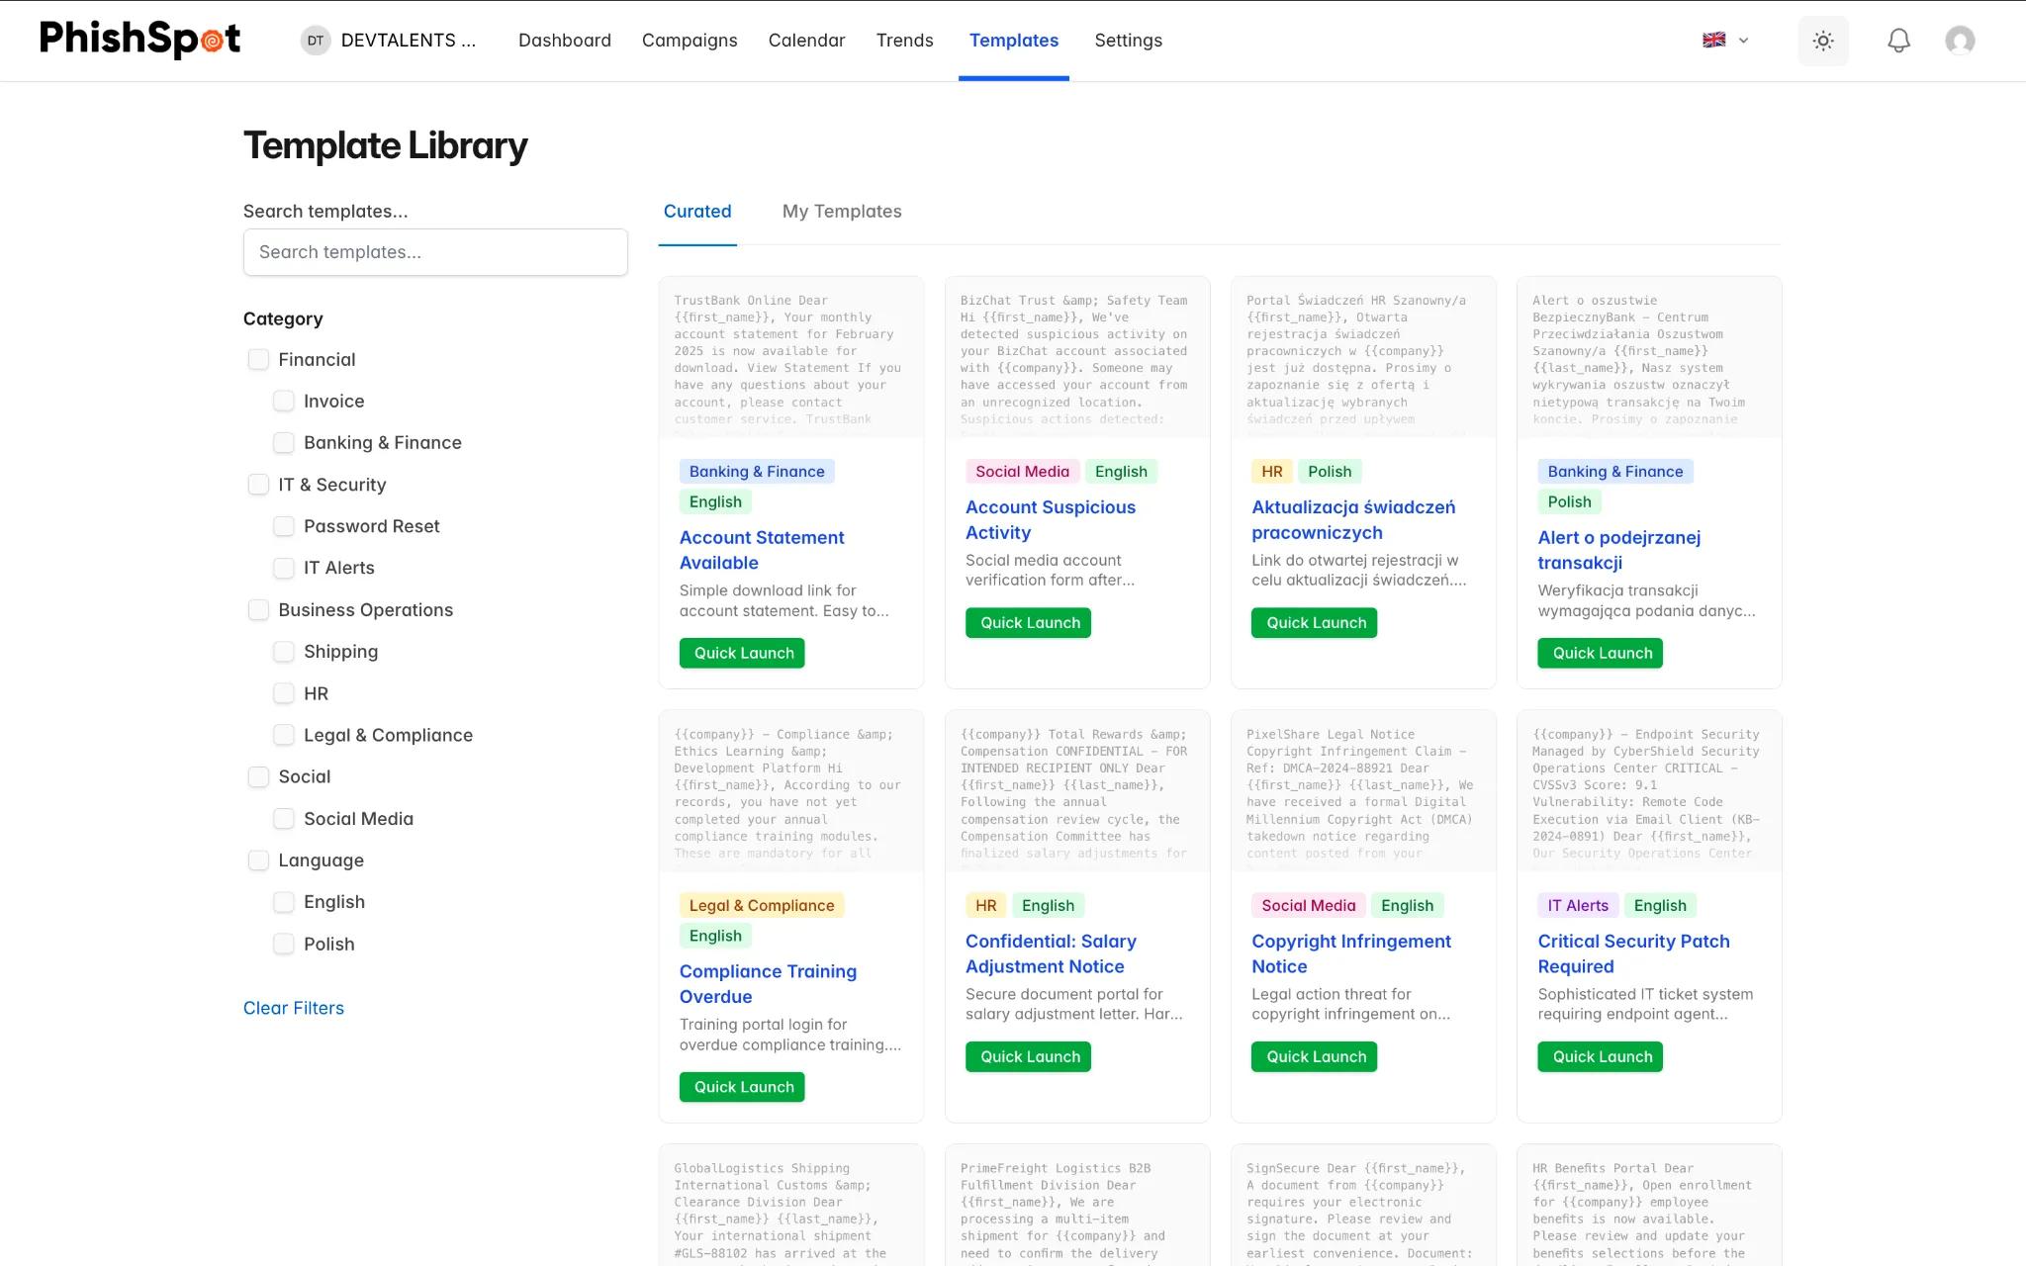2026x1266 pixels.
Task: Quick Launch Copyright Infringement Notice template
Action: (x=1314, y=1056)
